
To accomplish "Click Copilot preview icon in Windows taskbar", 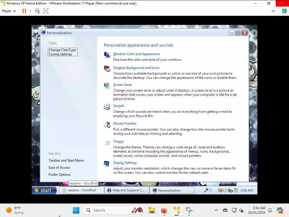I will [280, 210].
